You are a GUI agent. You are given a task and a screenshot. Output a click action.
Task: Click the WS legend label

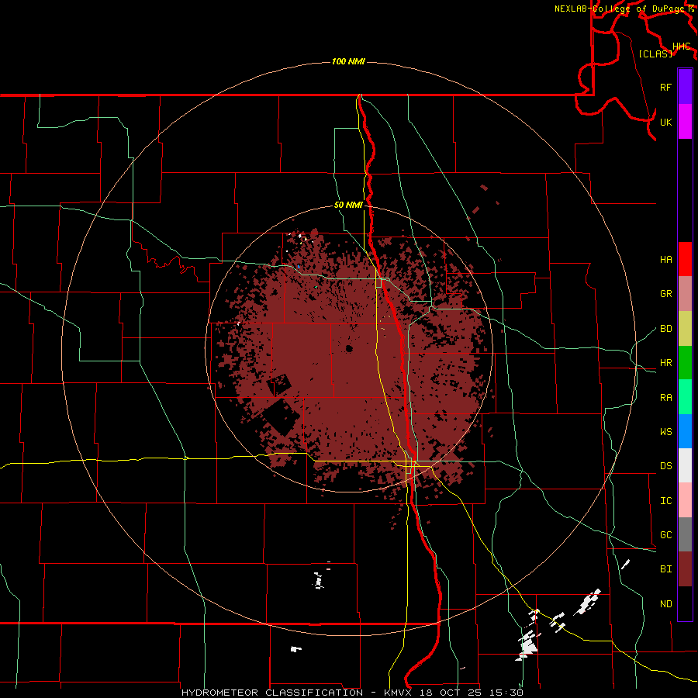pyautogui.click(x=665, y=432)
